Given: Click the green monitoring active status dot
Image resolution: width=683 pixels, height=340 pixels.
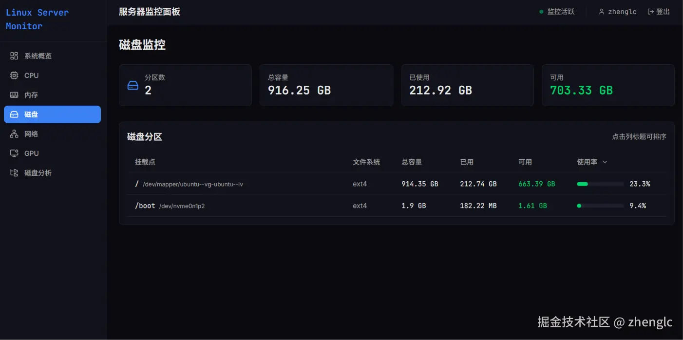Looking at the screenshot, I should 541,12.
